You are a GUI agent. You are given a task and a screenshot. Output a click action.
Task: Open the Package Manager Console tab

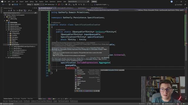tap(16, 101)
